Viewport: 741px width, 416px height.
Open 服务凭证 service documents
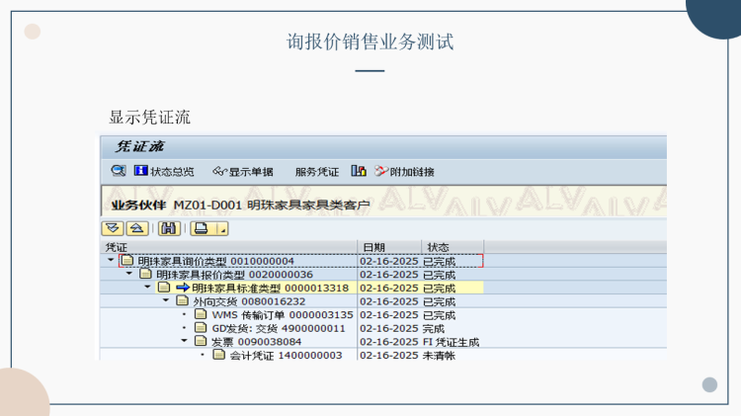317,172
